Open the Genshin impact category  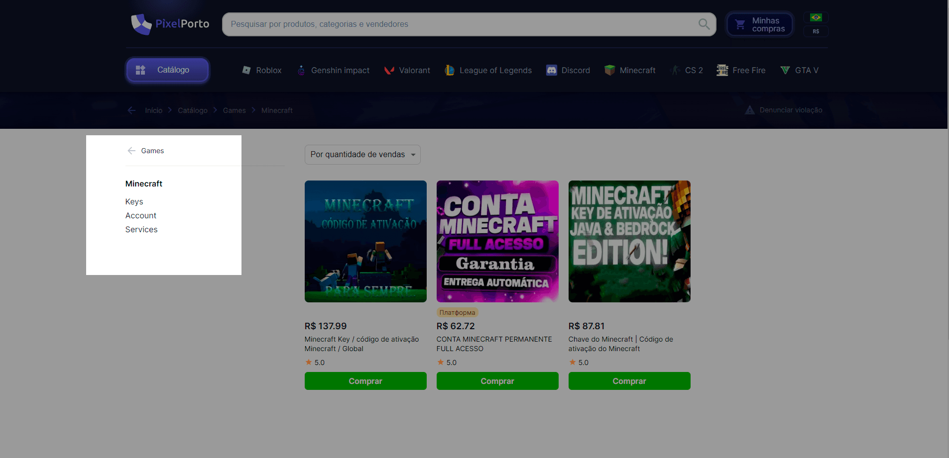pyautogui.click(x=333, y=70)
